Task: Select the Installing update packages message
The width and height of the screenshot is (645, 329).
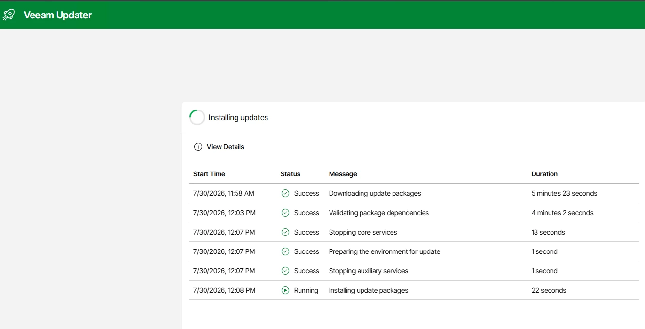Action: tap(369, 290)
